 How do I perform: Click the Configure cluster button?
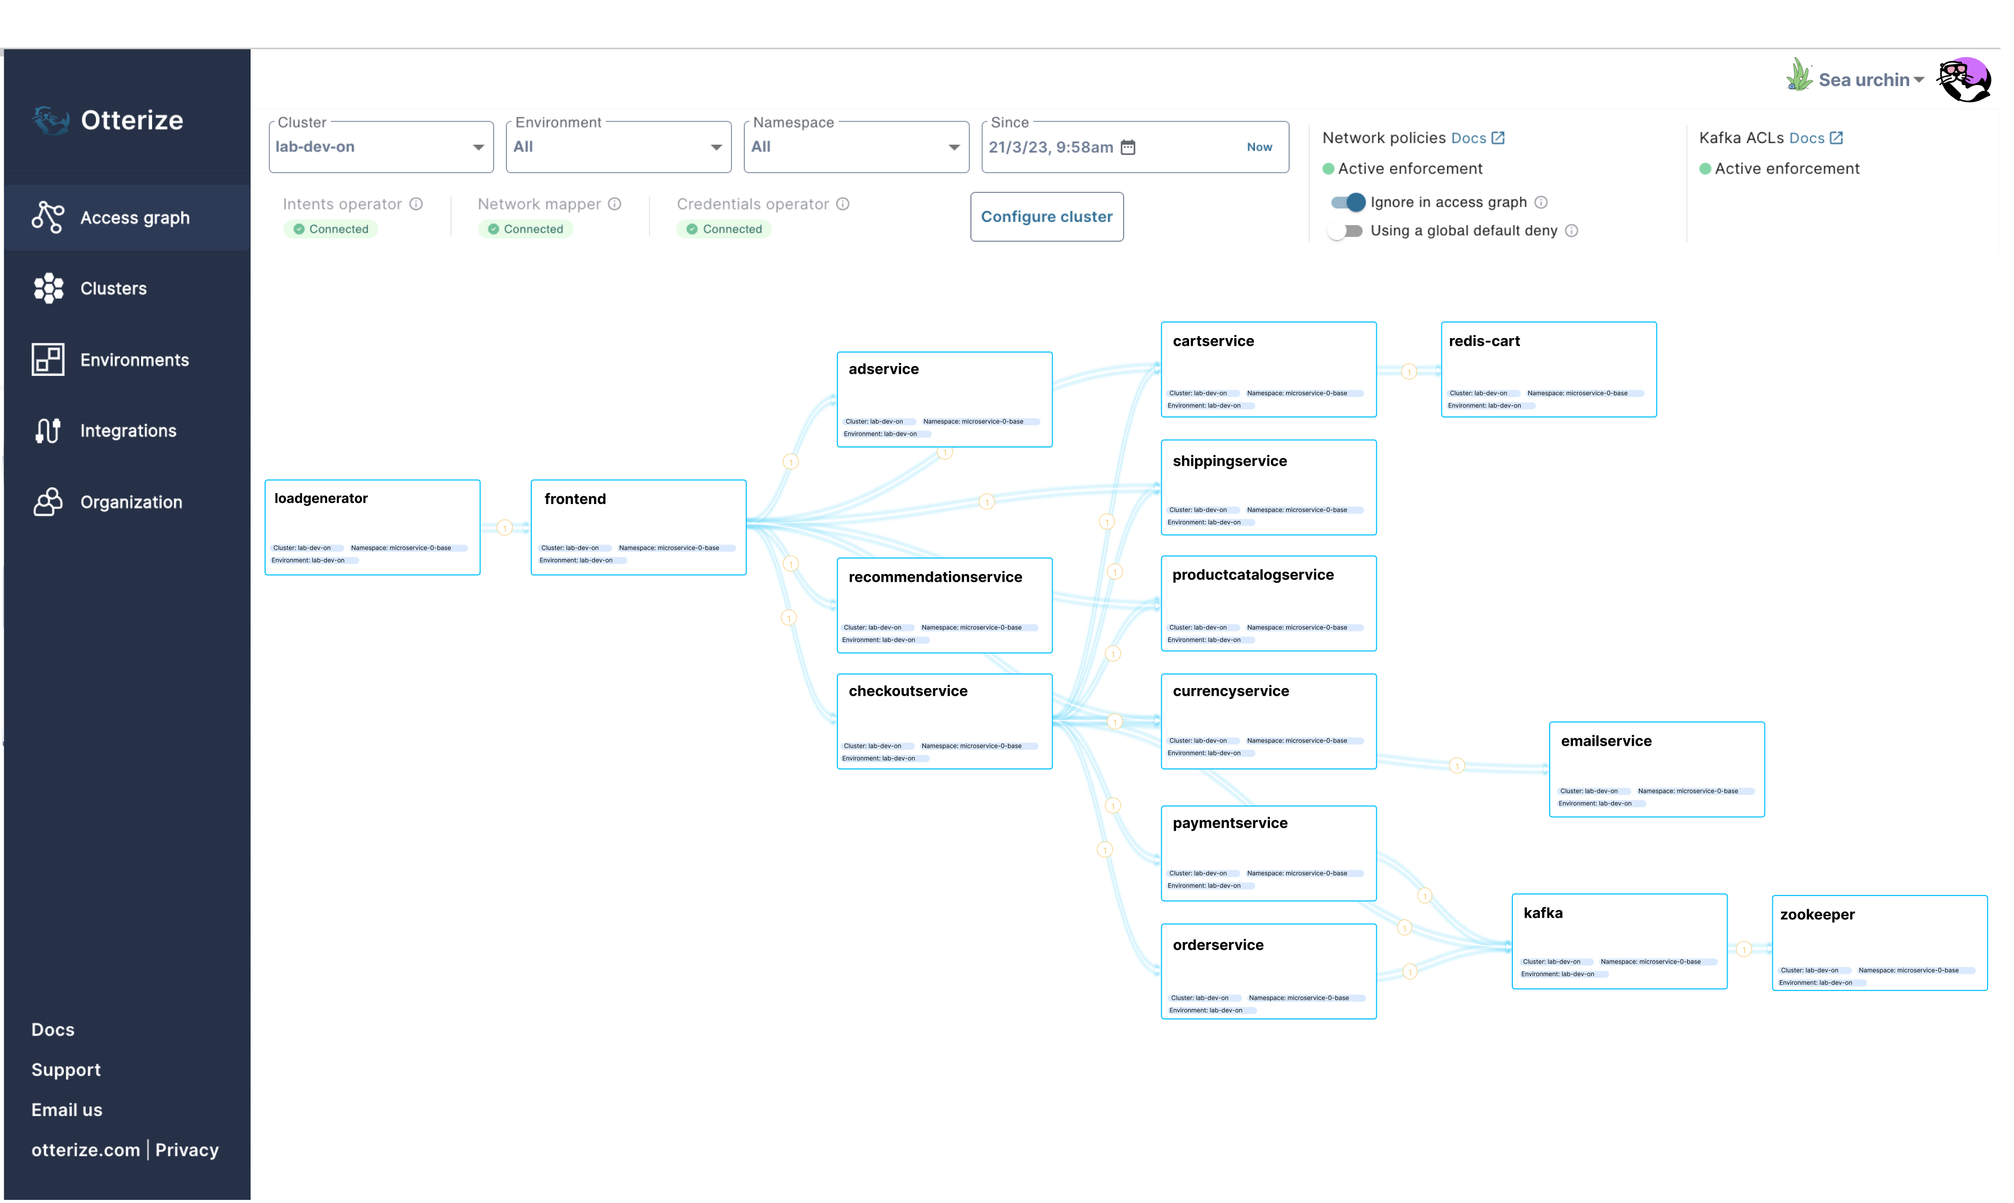pyautogui.click(x=1046, y=216)
